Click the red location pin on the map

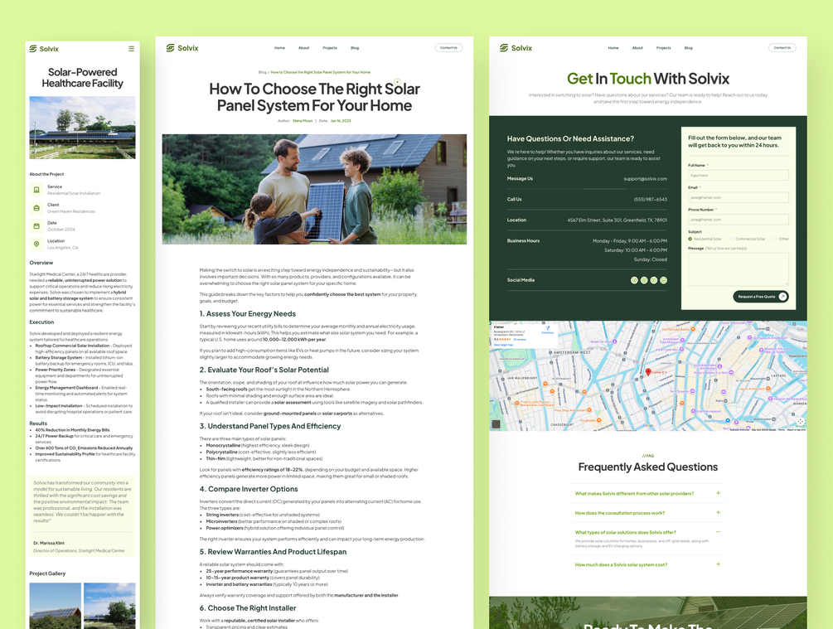click(648, 372)
